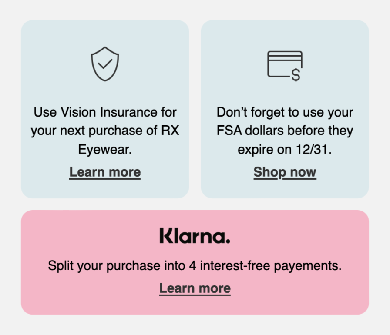Screen dimensions: 390x335
Task: Click the Use Vision Insurance description text
Action: click(x=105, y=131)
